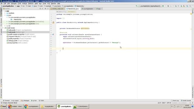Open the Navigate menu
This screenshot has width=194, height=109.
(x=14, y=4)
